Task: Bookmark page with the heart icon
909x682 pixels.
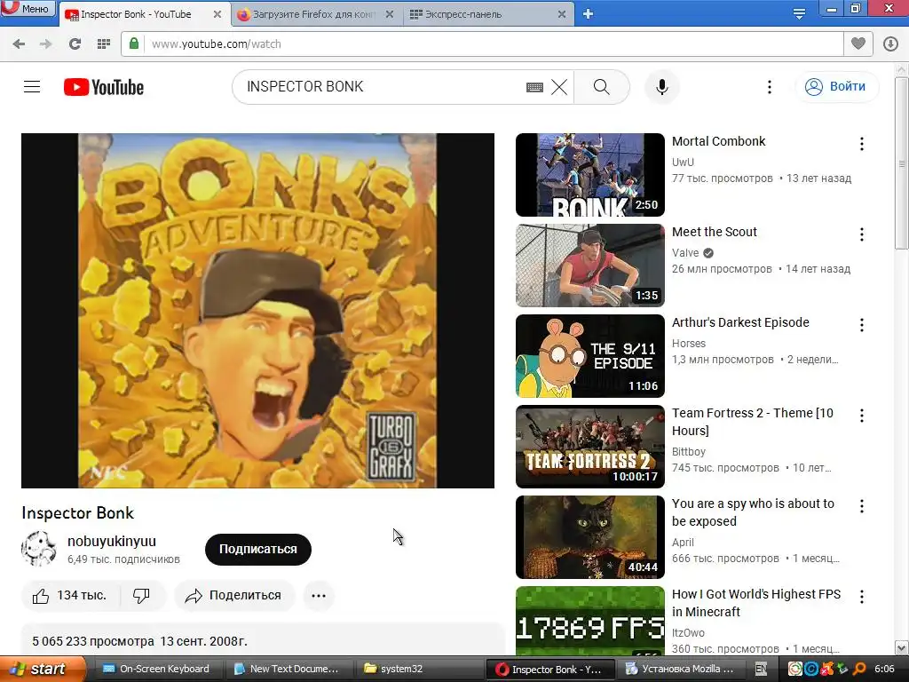Action: tap(858, 44)
